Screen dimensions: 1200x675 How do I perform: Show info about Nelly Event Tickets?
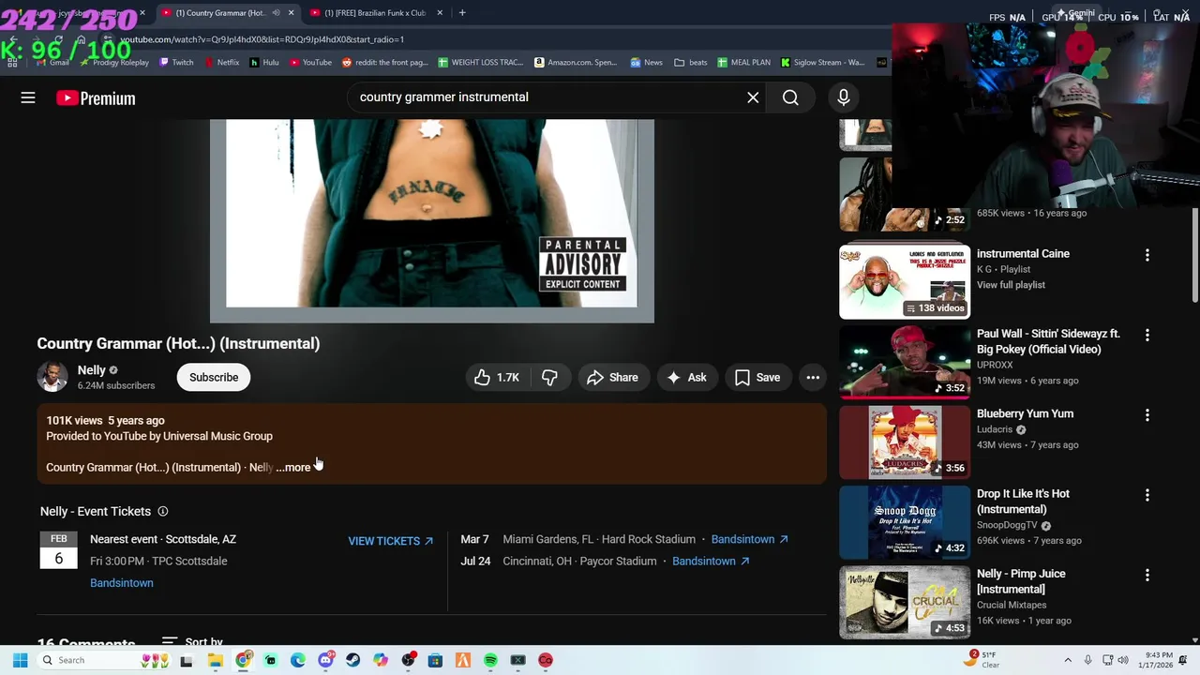pos(162,511)
